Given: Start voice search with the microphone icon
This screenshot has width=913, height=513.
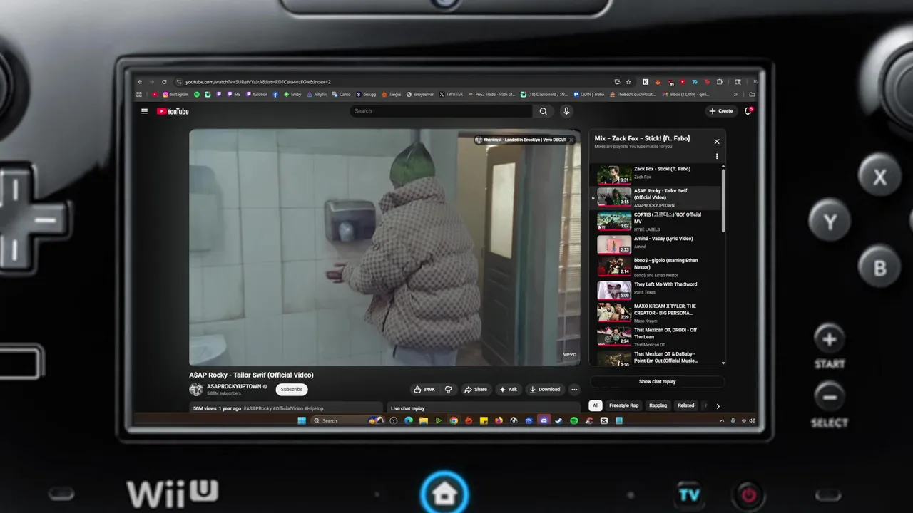Looking at the screenshot, I should 566,111.
